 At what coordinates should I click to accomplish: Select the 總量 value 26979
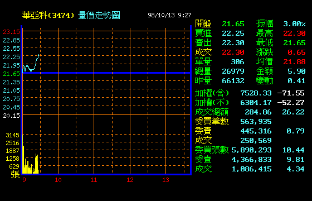coord(233,71)
